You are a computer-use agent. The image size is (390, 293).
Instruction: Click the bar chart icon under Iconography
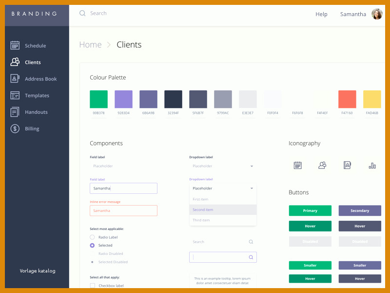[x=372, y=166]
